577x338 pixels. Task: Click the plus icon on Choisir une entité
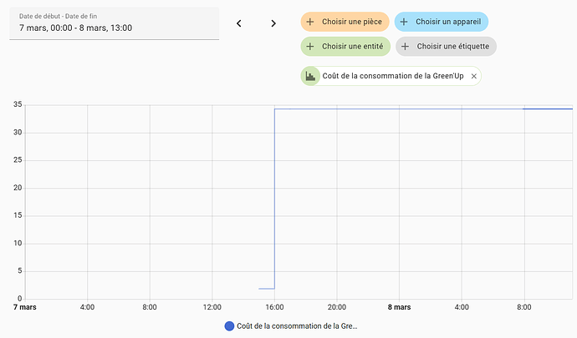pos(311,47)
